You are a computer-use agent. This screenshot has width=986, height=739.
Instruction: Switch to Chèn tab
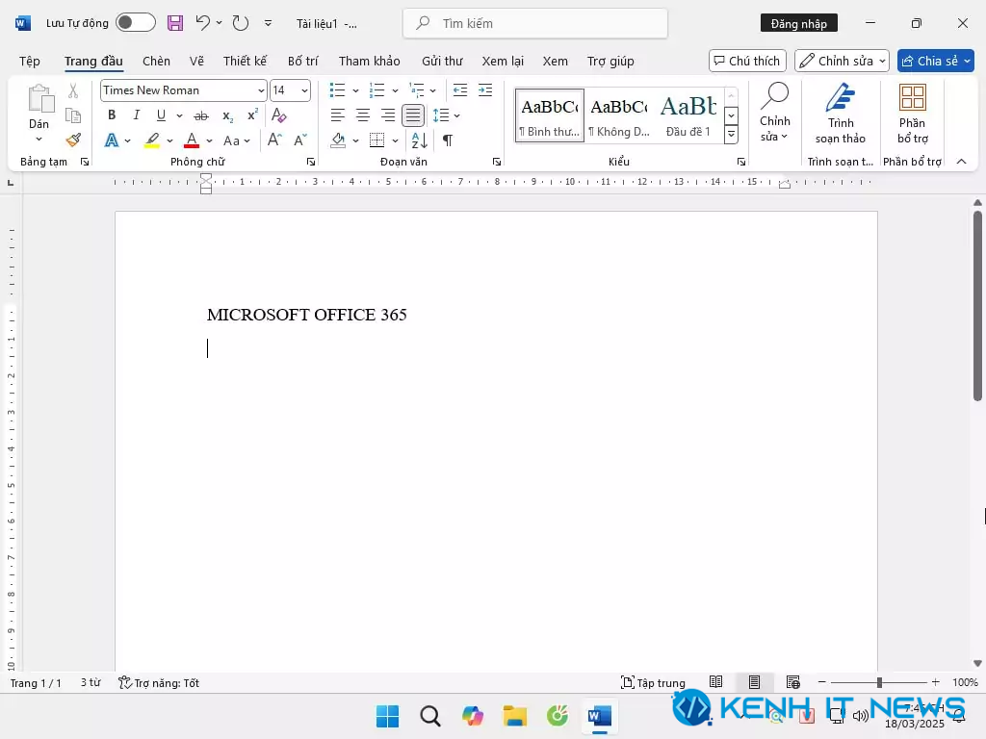(x=156, y=61)
